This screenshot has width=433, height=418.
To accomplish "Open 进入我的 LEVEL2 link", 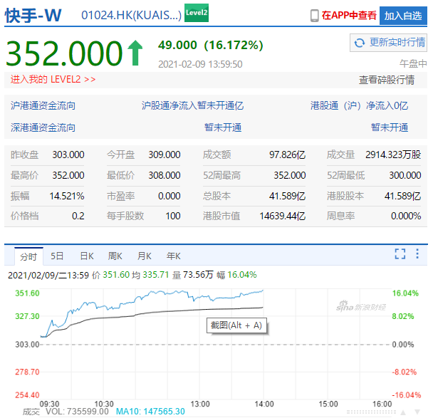I will [x=53, y=80].
